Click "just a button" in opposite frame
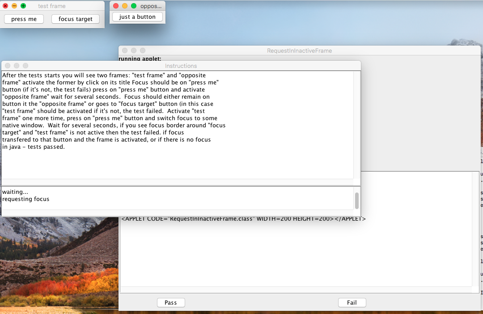The height and width of the screenshot is (314, 483). tap(137, 17)
